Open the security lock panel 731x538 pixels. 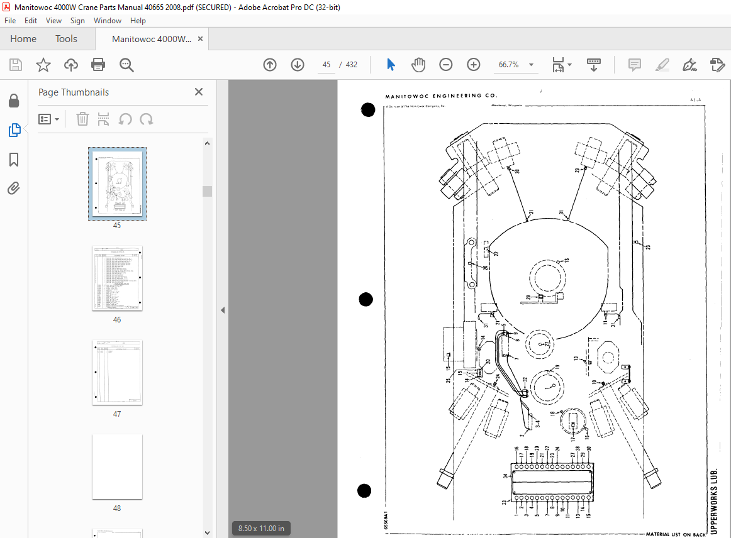click(x=14, y=101)
